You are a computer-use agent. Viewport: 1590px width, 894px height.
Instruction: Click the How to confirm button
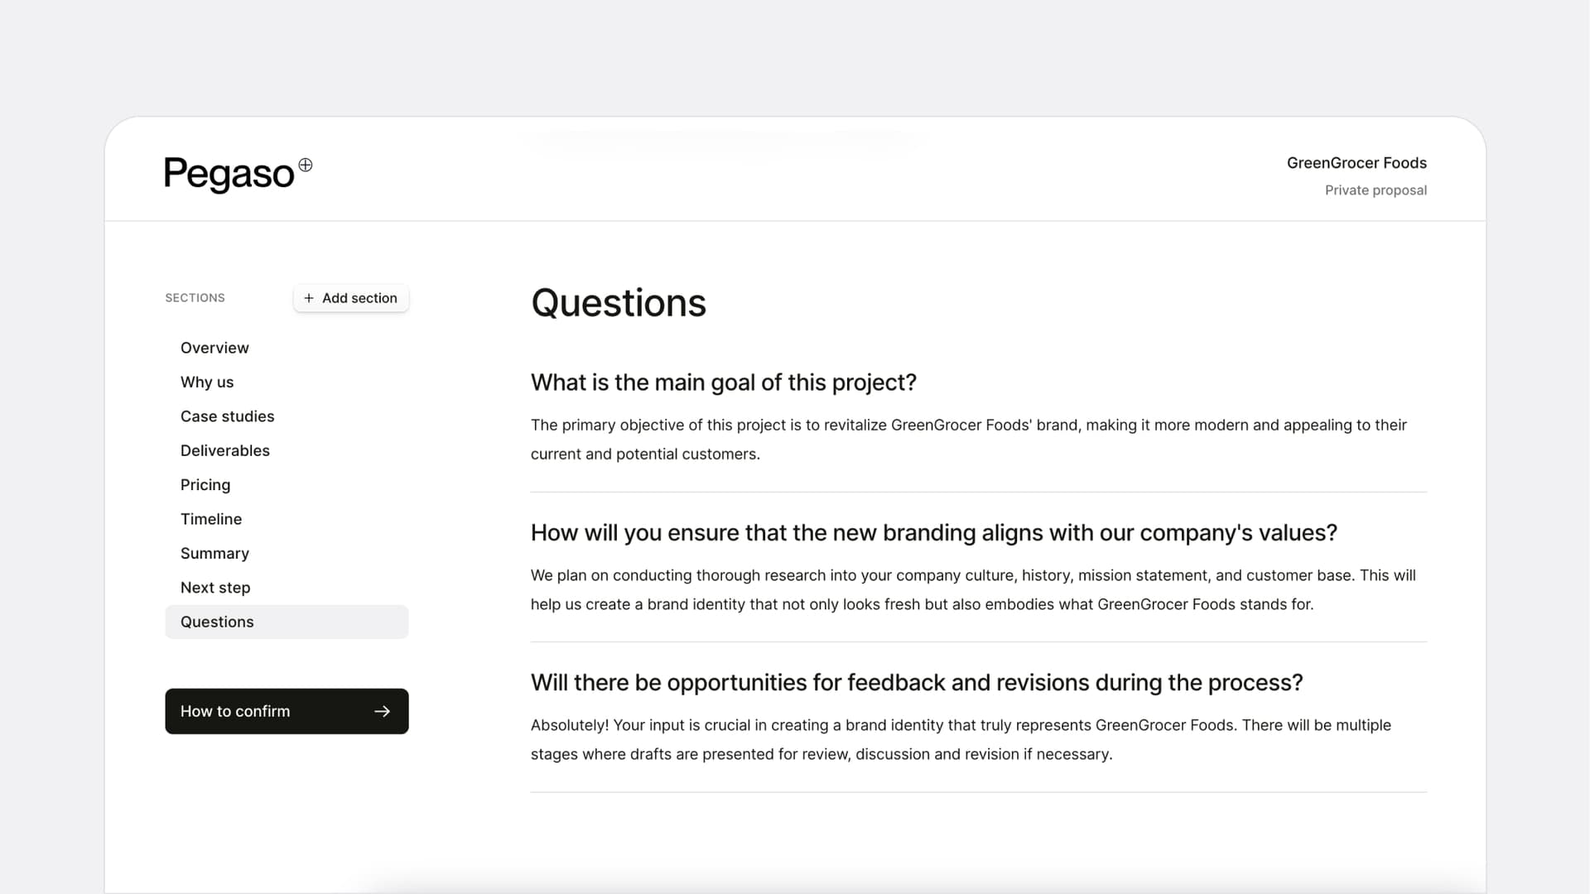[x=286, y=710]
